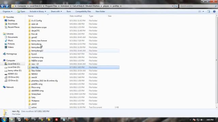Open the view options dropdown arrow

tap(203, 12)
